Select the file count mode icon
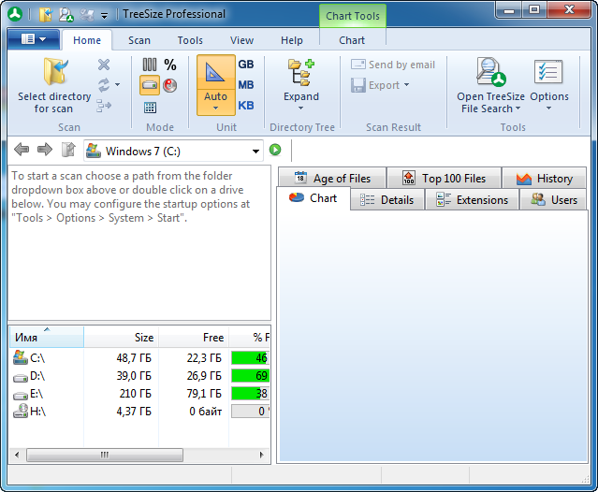This screenshot has width=598, height=492. 150,65
